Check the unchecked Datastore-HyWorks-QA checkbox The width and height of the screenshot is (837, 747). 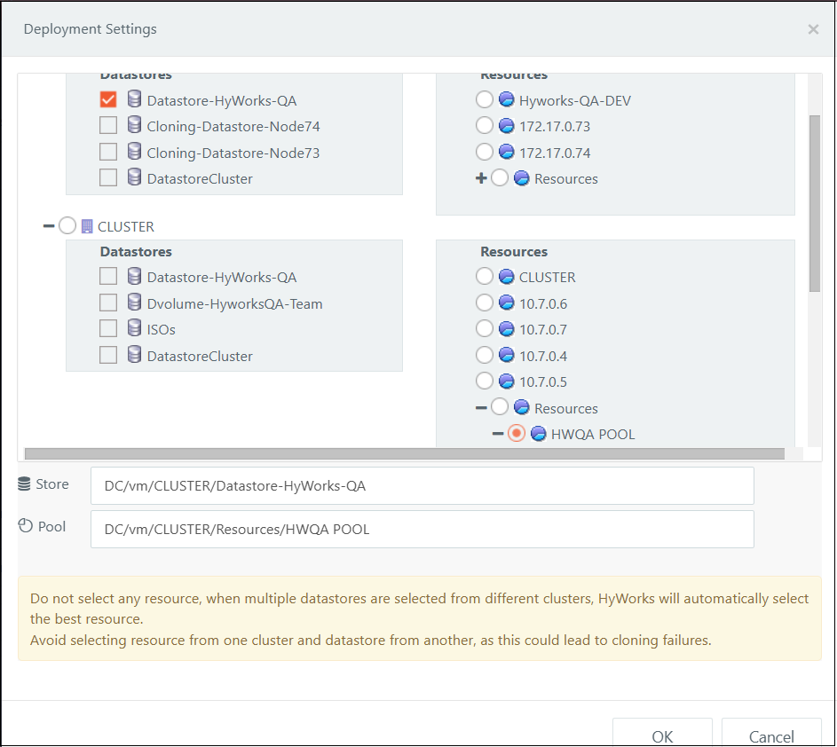click(x=108, y=277)
